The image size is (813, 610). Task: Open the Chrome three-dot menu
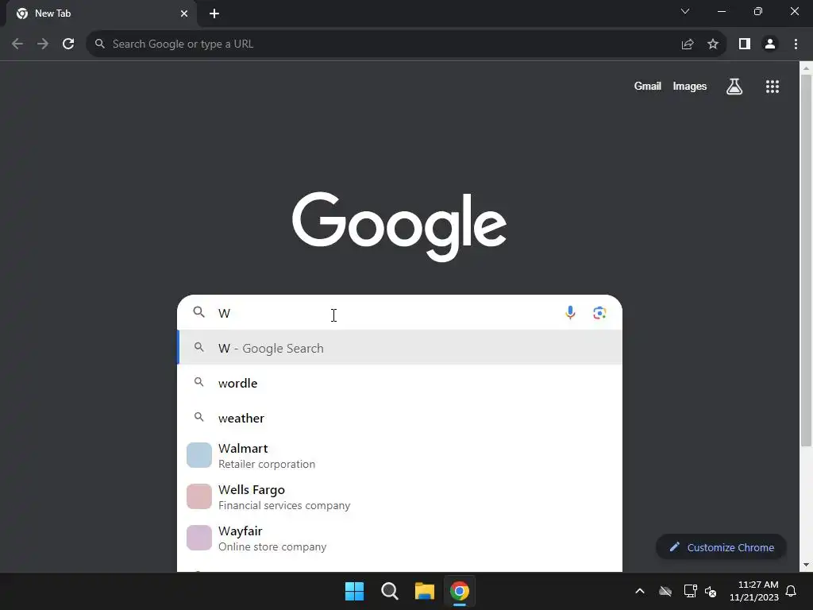[796, 44]
